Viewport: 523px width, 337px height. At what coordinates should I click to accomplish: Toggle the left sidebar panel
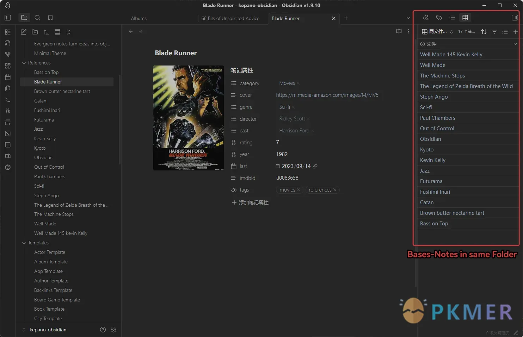(8, 18)
